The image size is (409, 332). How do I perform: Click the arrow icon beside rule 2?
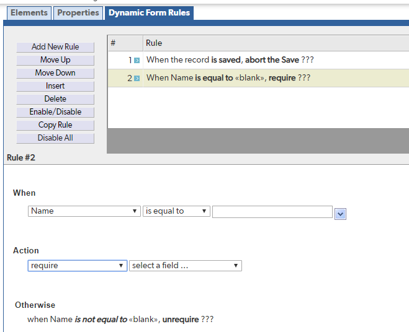pyautogui.click(x=137, y=79)
